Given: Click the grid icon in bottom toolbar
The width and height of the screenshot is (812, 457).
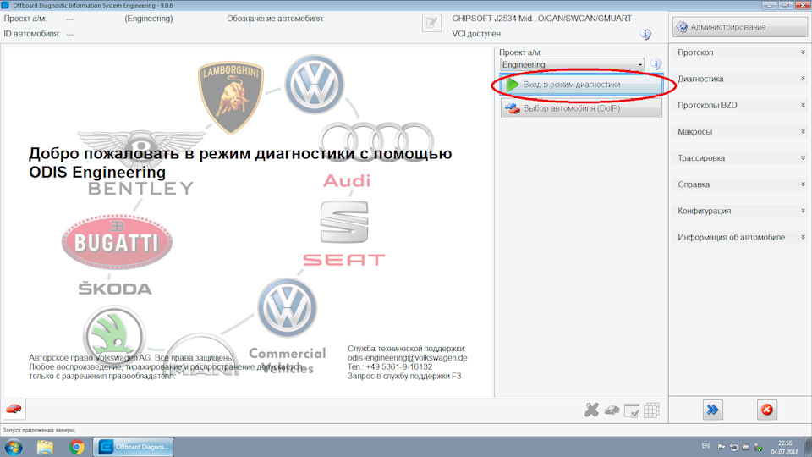Looking at the screenshot, I should coord(651,410).
